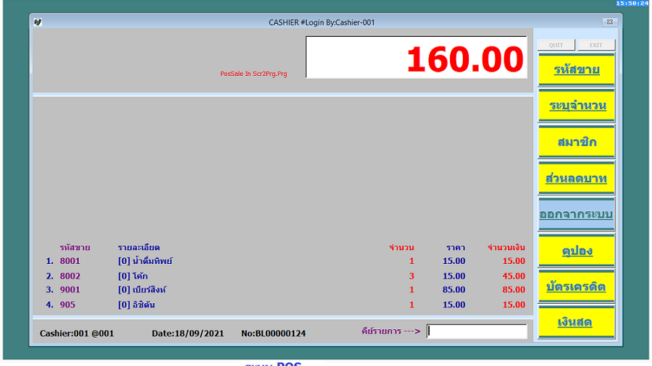Click the 160.00 total amount display
Viewport: 652px width, 366px height.
[x=416, y=58]
